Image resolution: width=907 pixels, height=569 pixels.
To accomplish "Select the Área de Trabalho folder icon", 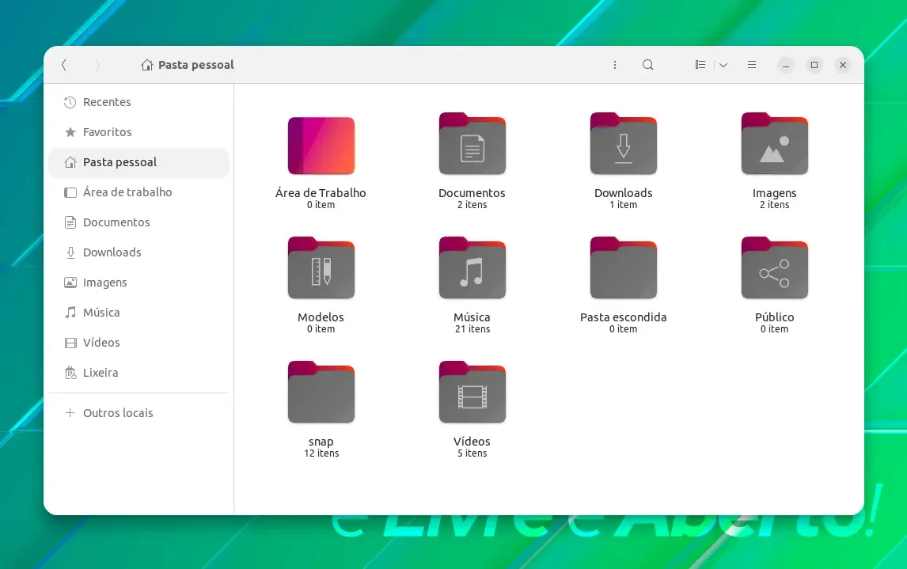I will [321, 145].
